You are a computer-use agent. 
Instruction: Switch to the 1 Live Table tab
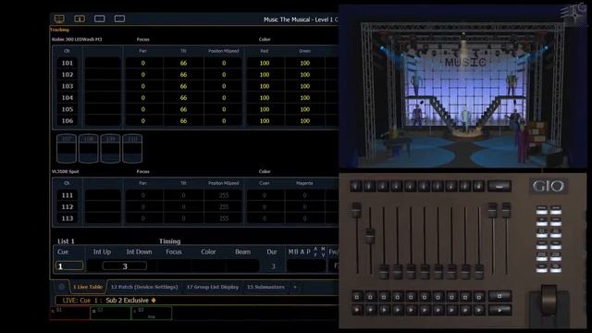coord(88,287)
